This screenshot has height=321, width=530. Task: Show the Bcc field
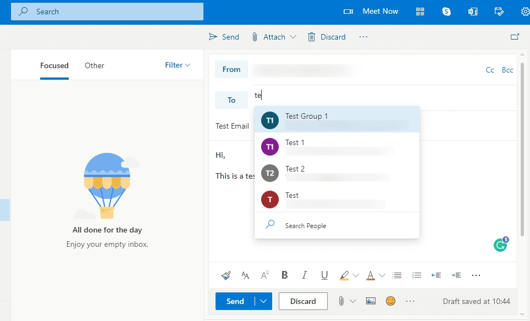pyautogui.click(x=507, y=70)
